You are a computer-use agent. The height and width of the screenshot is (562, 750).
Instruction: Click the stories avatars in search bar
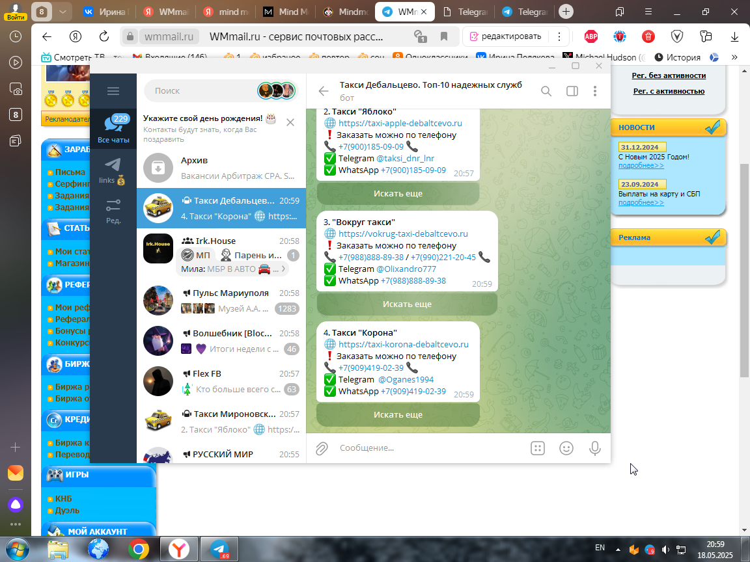point(277,90)
